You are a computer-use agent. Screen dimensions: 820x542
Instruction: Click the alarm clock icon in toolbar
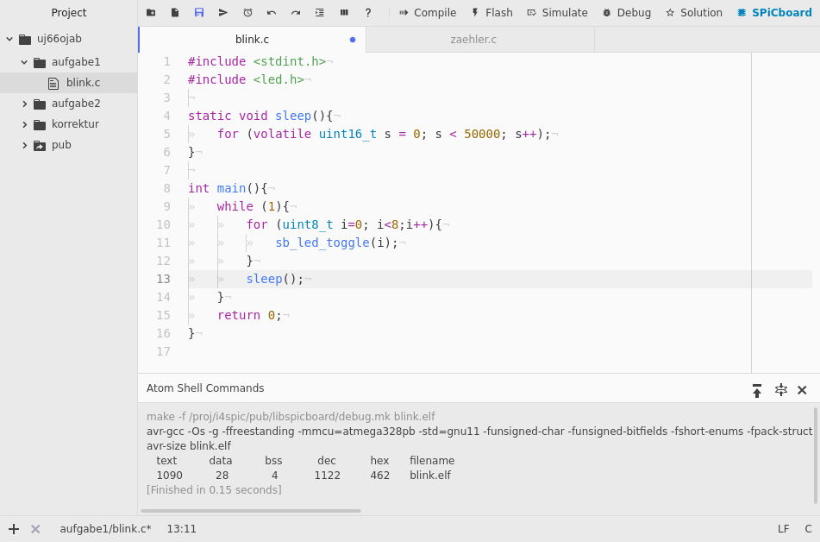tap(247, 13)
